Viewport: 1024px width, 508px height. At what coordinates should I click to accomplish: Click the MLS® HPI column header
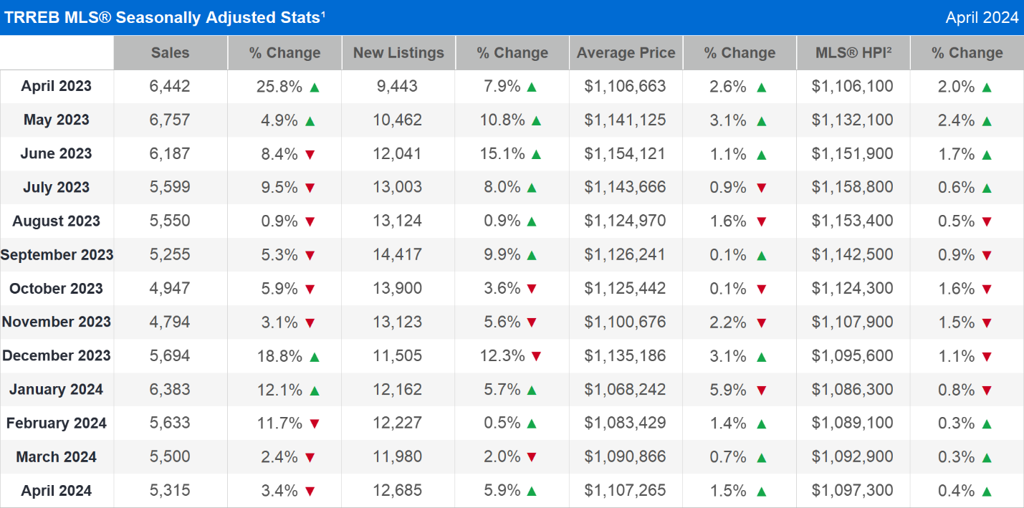click(852, 53)
